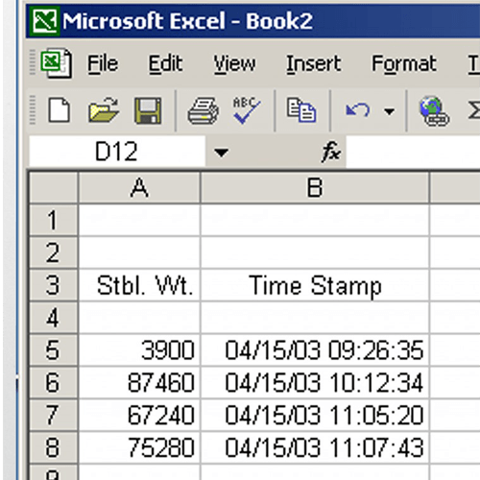Screen dimensions: 480x480
Task: Click the workbook document icon beside File
Action: [57, 63]
